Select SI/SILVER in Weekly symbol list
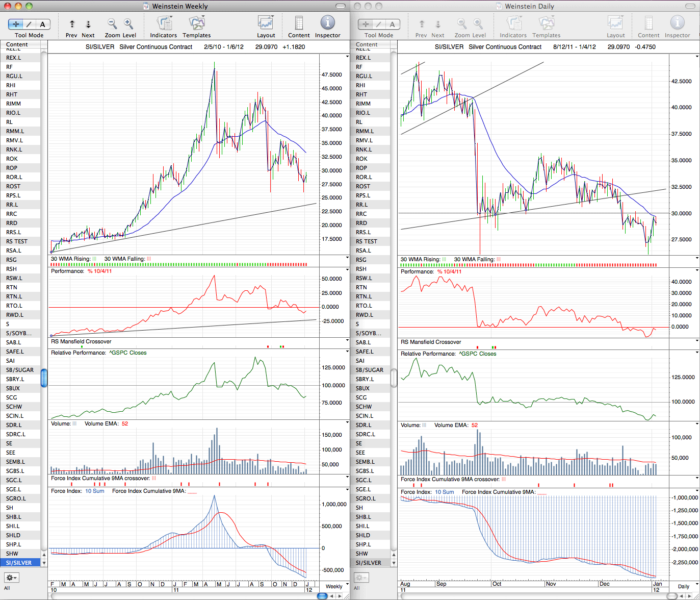Screen dimensions: 700x600 point(20,563)
